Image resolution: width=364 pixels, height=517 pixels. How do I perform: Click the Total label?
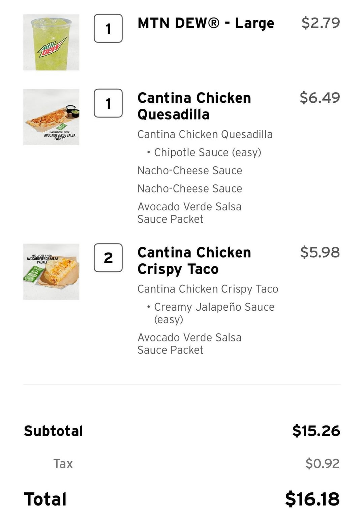coord(45,499)
